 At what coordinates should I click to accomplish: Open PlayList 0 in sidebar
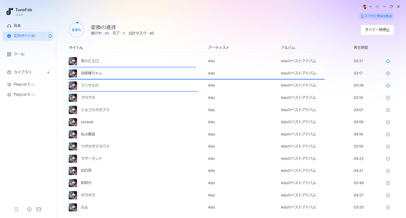(x=21, y=95)
